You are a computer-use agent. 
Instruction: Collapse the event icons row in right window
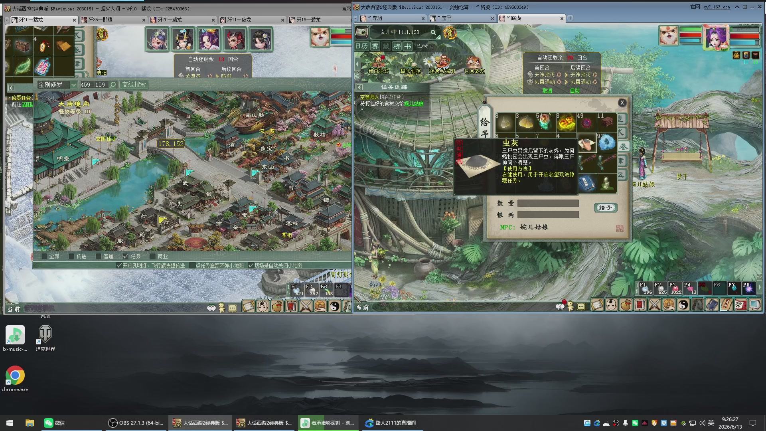pyautogui.click(x=357, y=64)
